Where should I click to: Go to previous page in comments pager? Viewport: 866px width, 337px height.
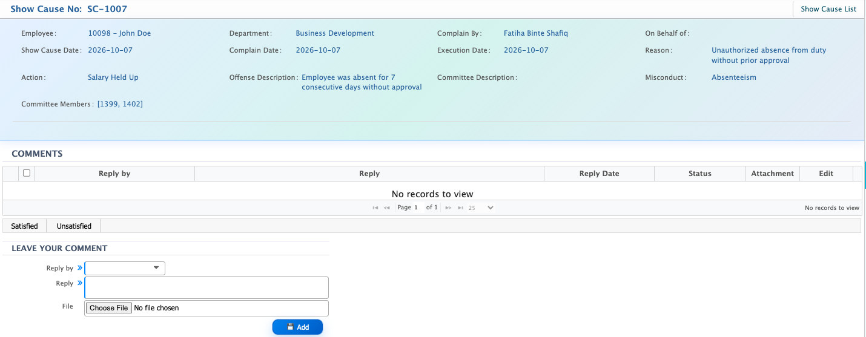[387, 208]
